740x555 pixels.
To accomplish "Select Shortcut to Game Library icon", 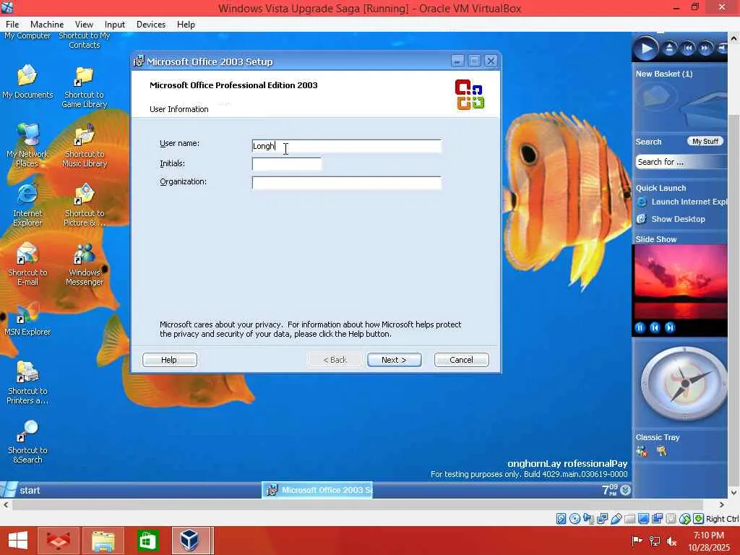I will point(85,87).
